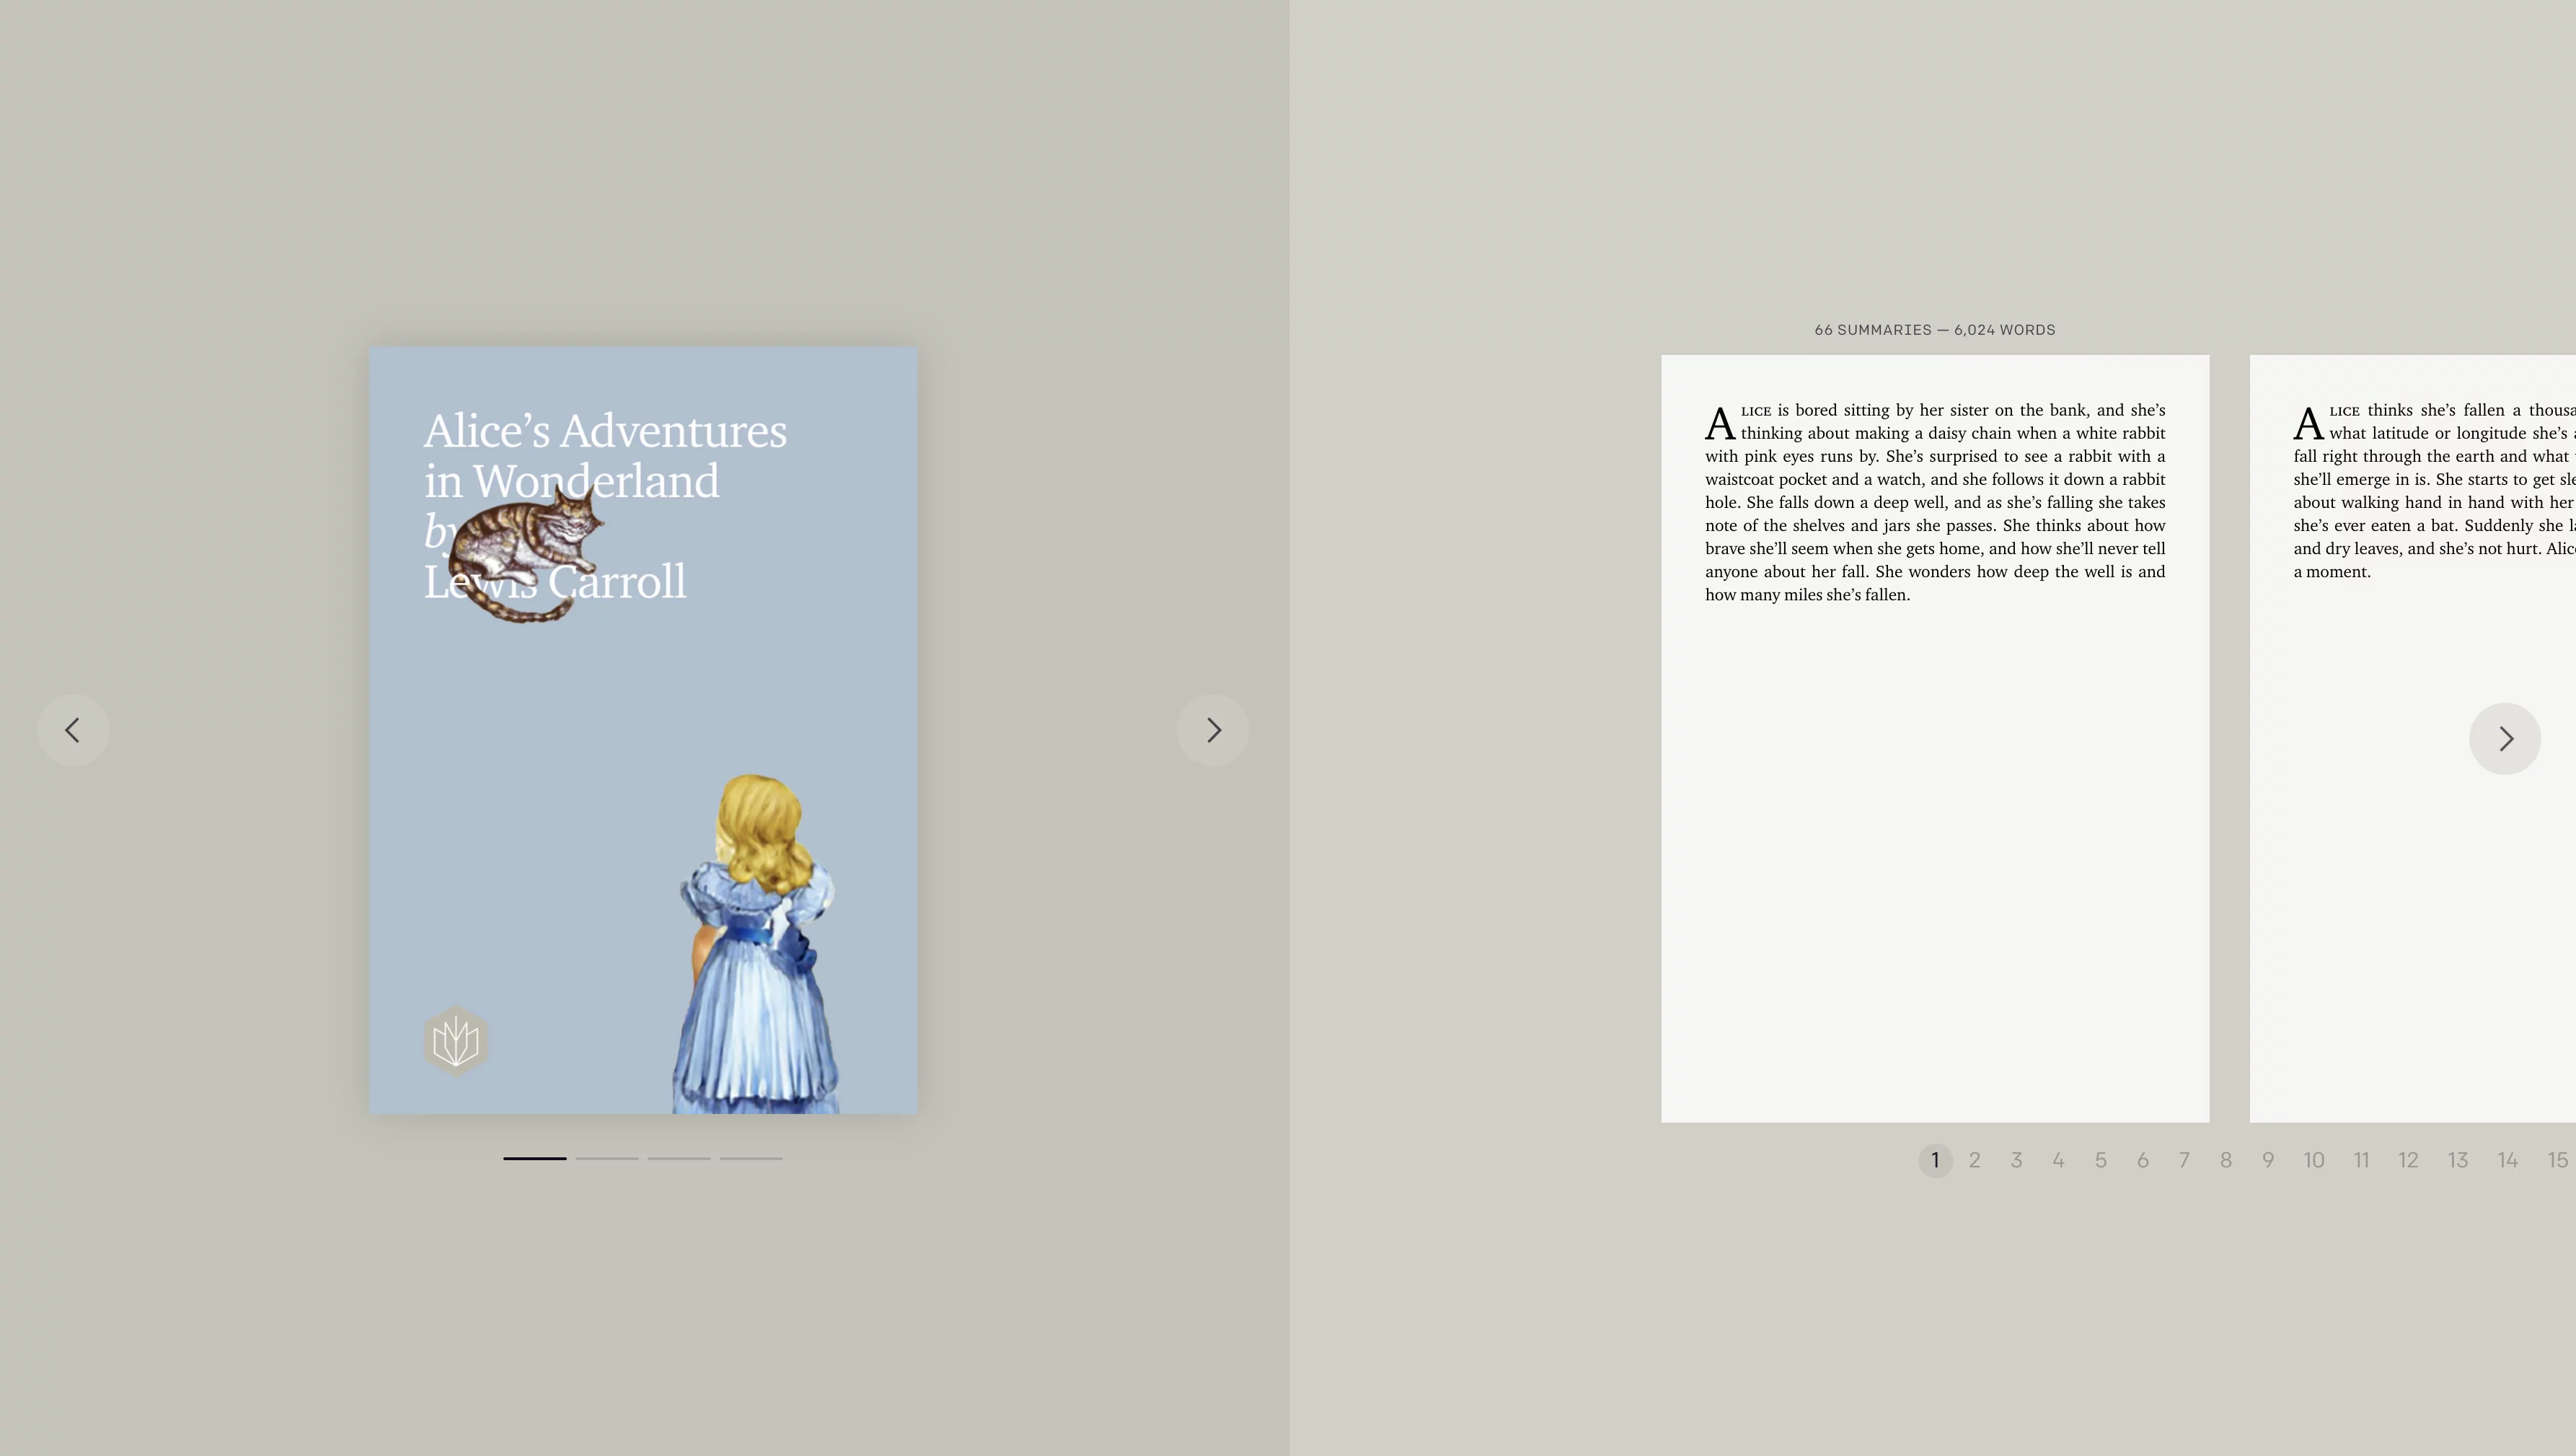Jump to summary page 11
This screenshot has height=1456, width=2576.
click(2361, 1159)
